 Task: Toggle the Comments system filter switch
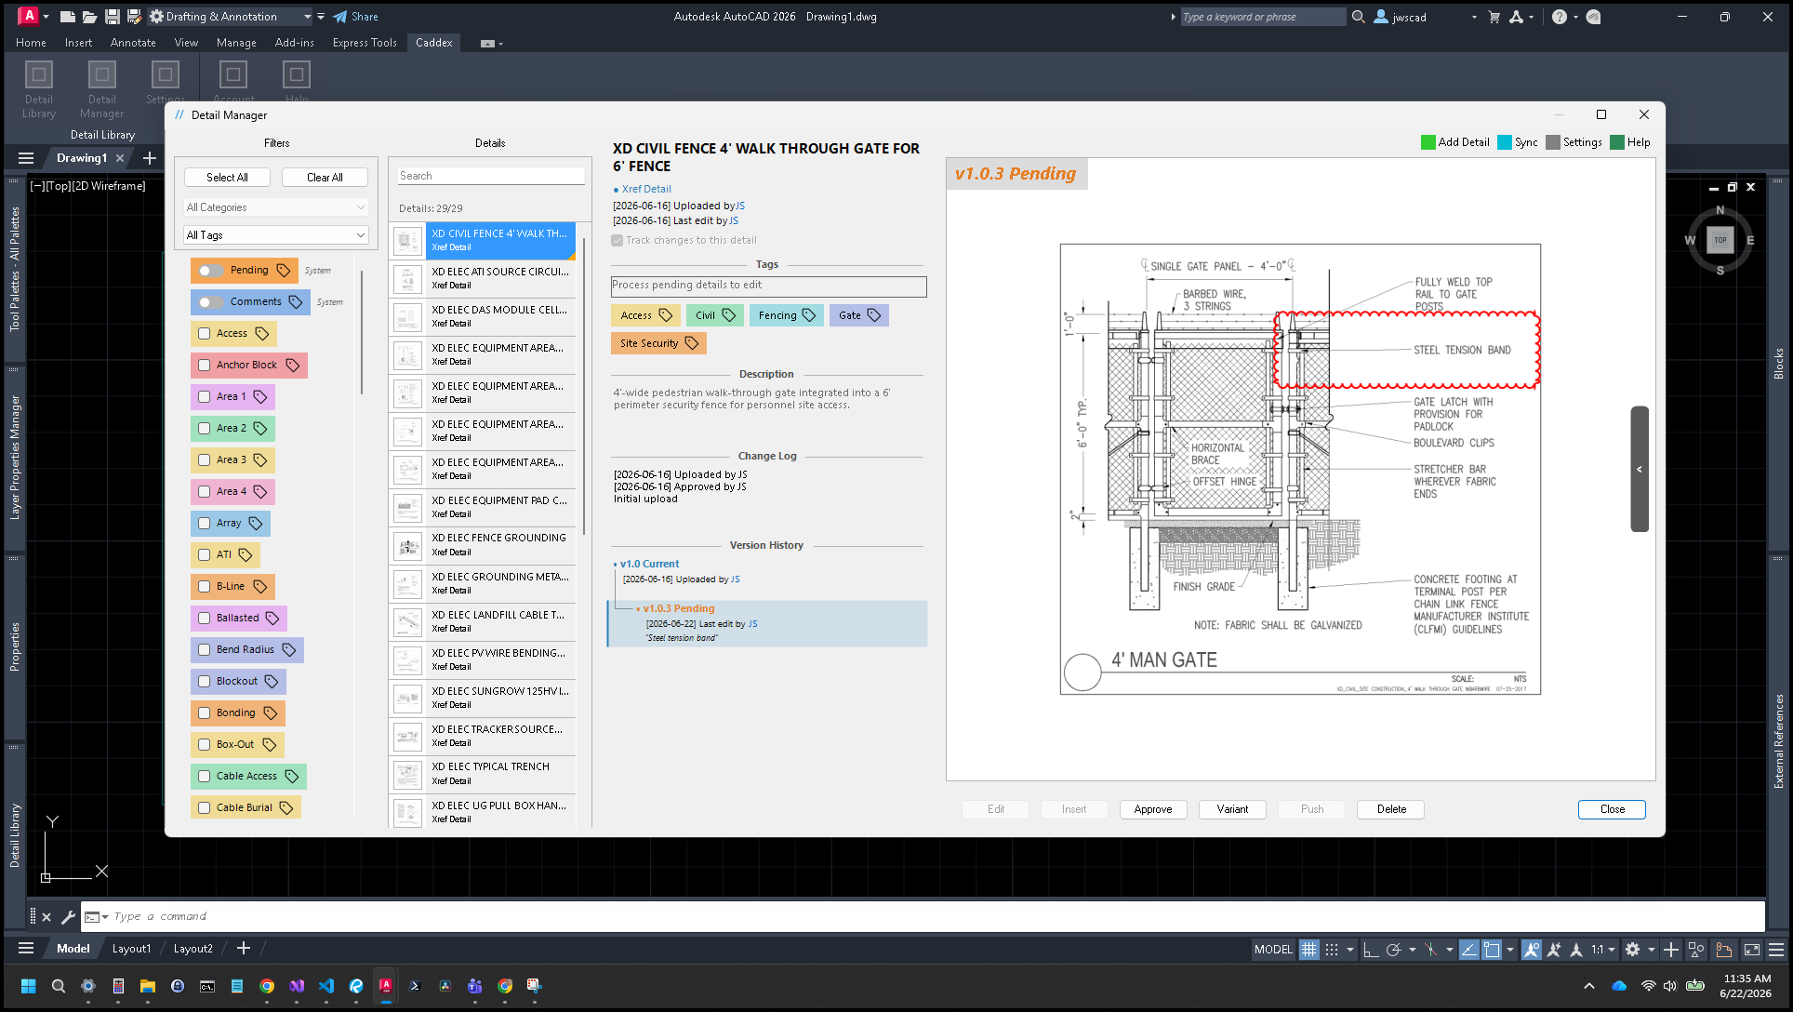pyautogui.click(x=211, y=302)
